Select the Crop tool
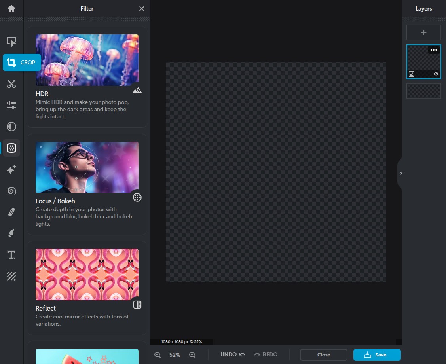The image size is (446, 364). (22, 63)
